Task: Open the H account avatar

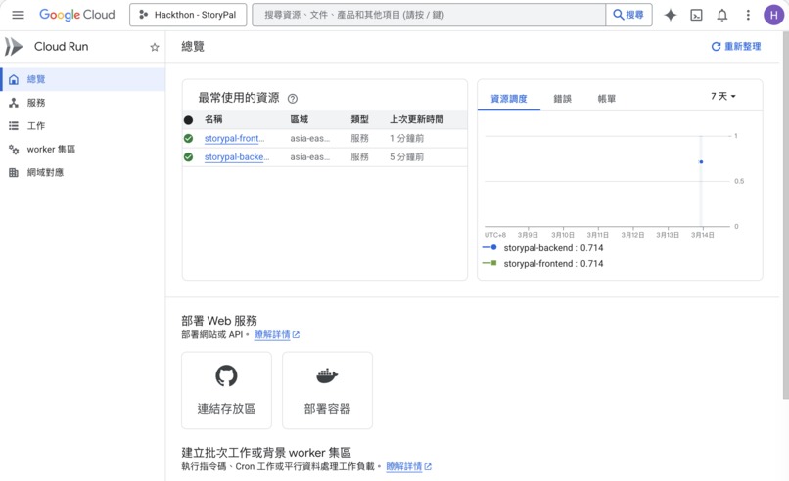Action: [x=774, y=15]
